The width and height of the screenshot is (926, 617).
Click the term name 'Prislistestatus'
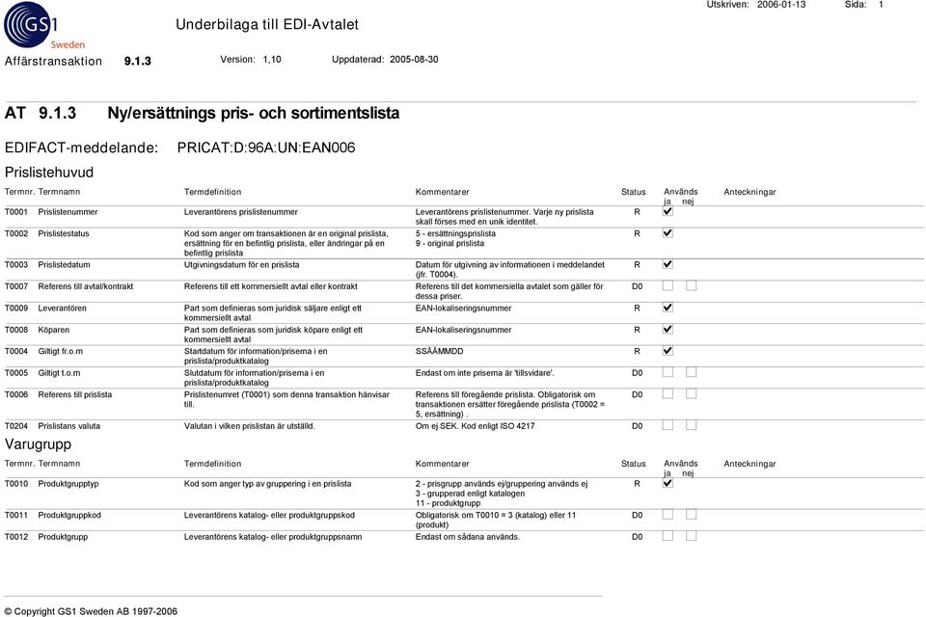[x=64, y=234]
